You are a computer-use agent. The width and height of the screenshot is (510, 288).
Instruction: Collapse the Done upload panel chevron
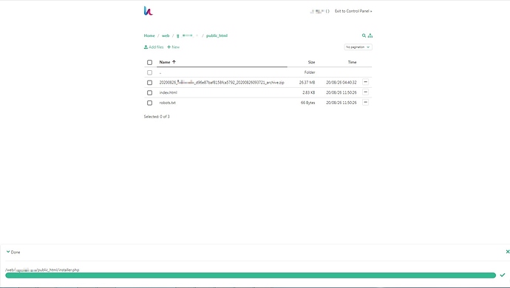coord(8,252)
